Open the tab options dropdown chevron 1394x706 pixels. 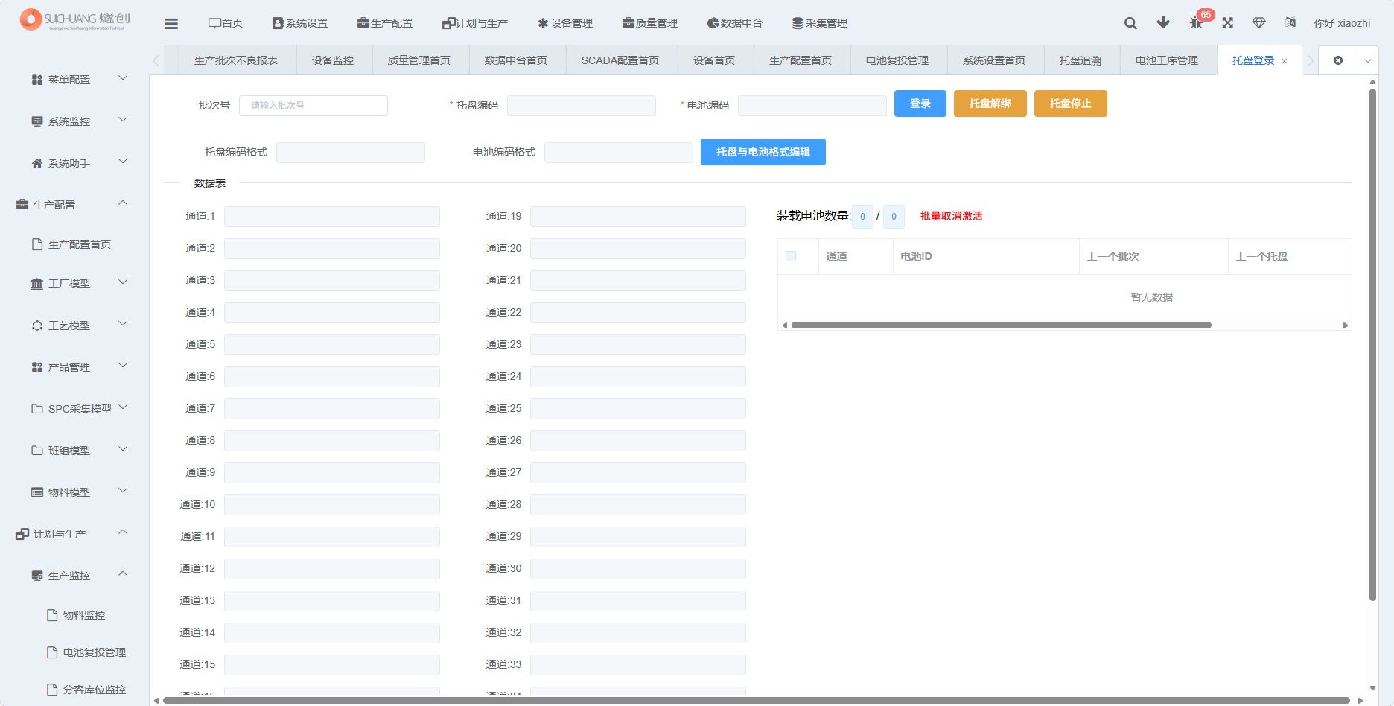1368,60
